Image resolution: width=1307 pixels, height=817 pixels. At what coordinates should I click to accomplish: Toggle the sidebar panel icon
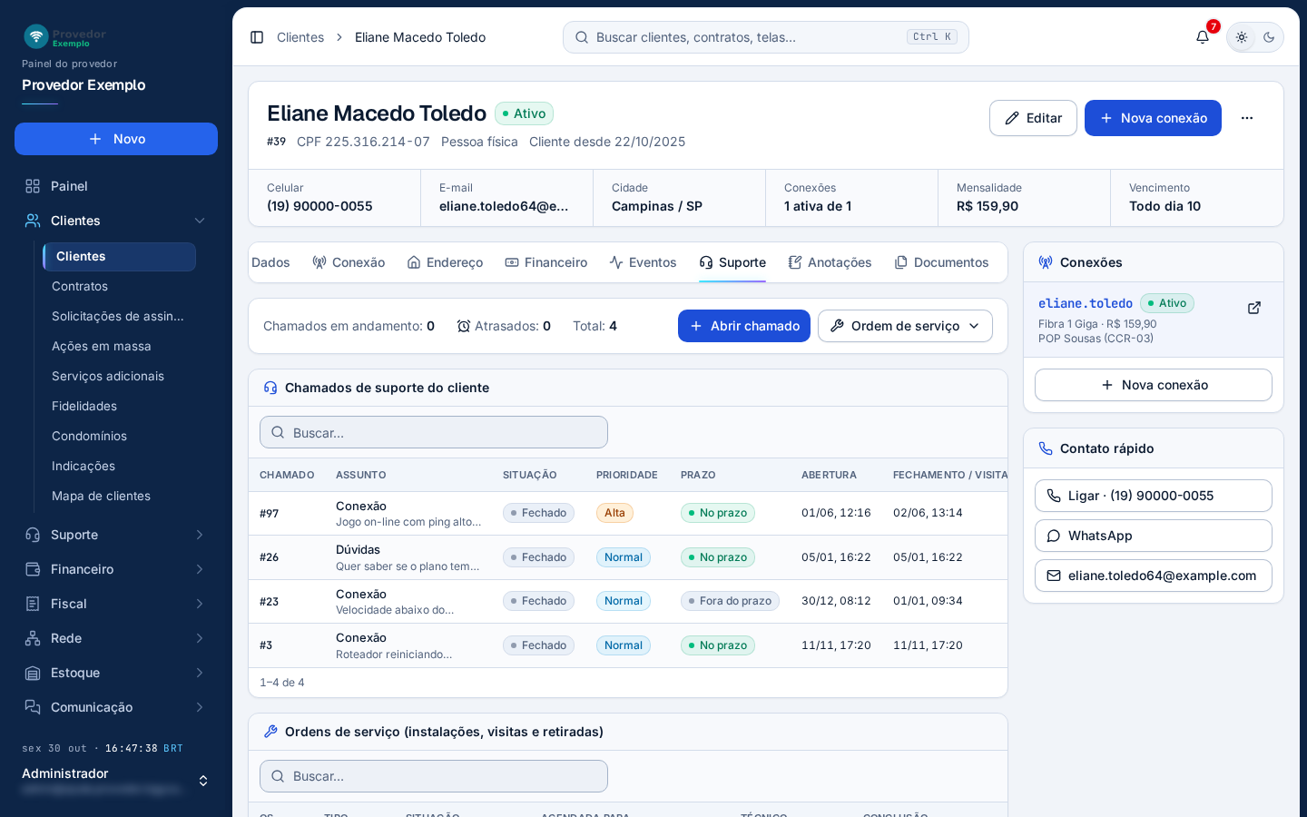(x=257, y=37)
